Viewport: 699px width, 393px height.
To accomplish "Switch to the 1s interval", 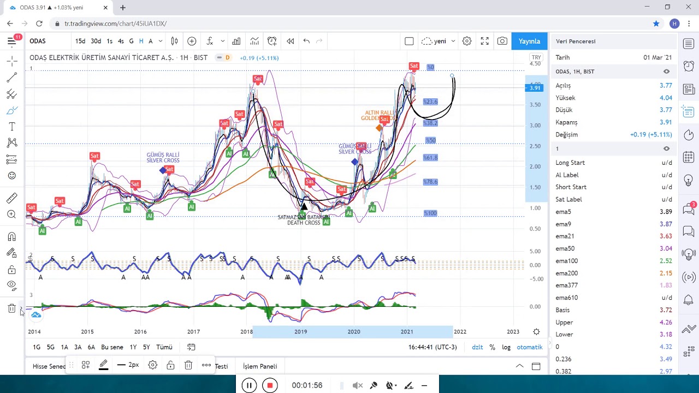I will tap(109, 41).
